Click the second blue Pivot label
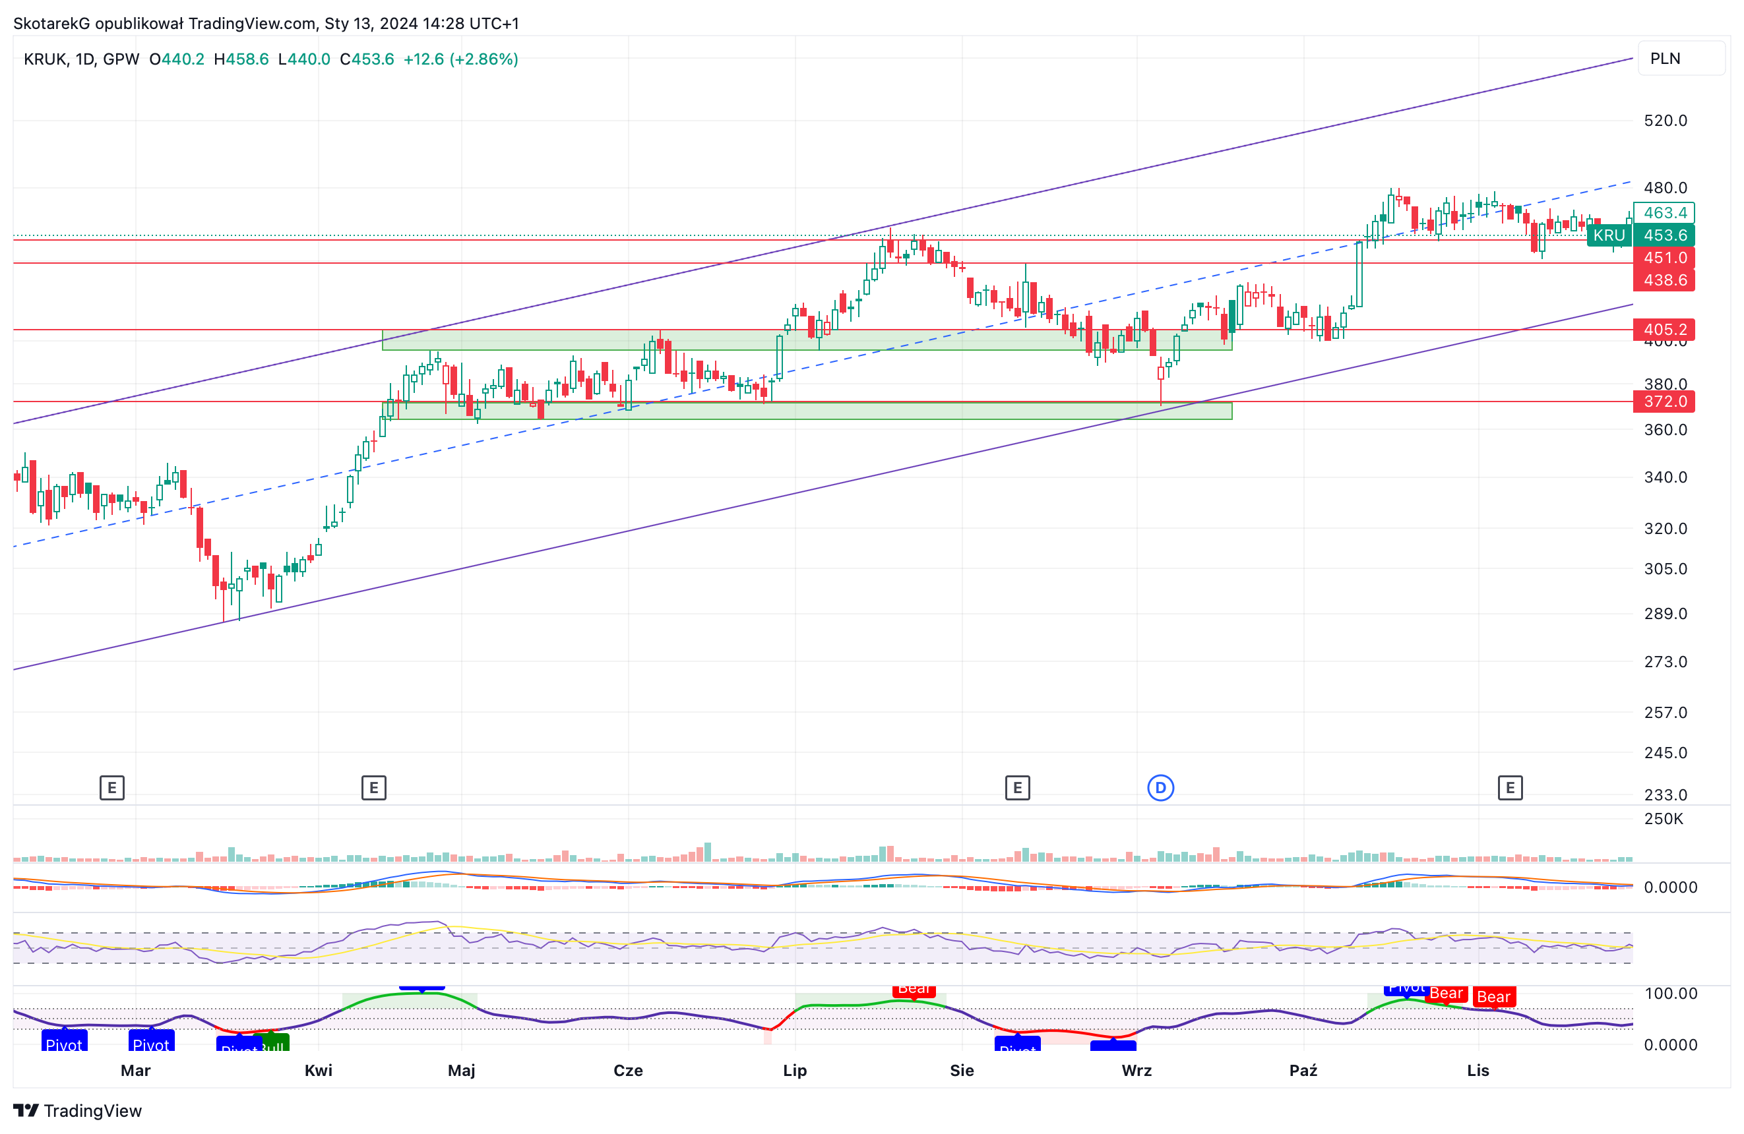The height and width of the screenshot is (1134, 1744). pyautogui.click(x=152, y=1042)
